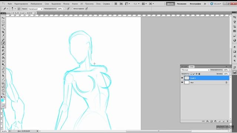Select the Elliptical Marquee tool
The width and height of the screenshot is (237, 133).
click(3, 21)
